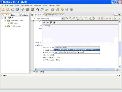Close the Main.java tab

pyautogui.click(x=43, y=15)
